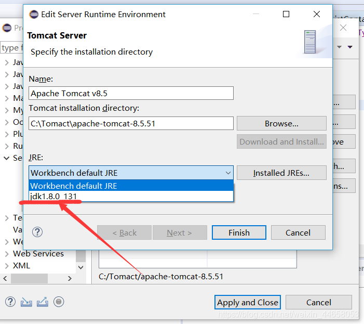This screenshot has width=364, height=324.
Task: Select the XML preferences item
Action: pos(22,266)
